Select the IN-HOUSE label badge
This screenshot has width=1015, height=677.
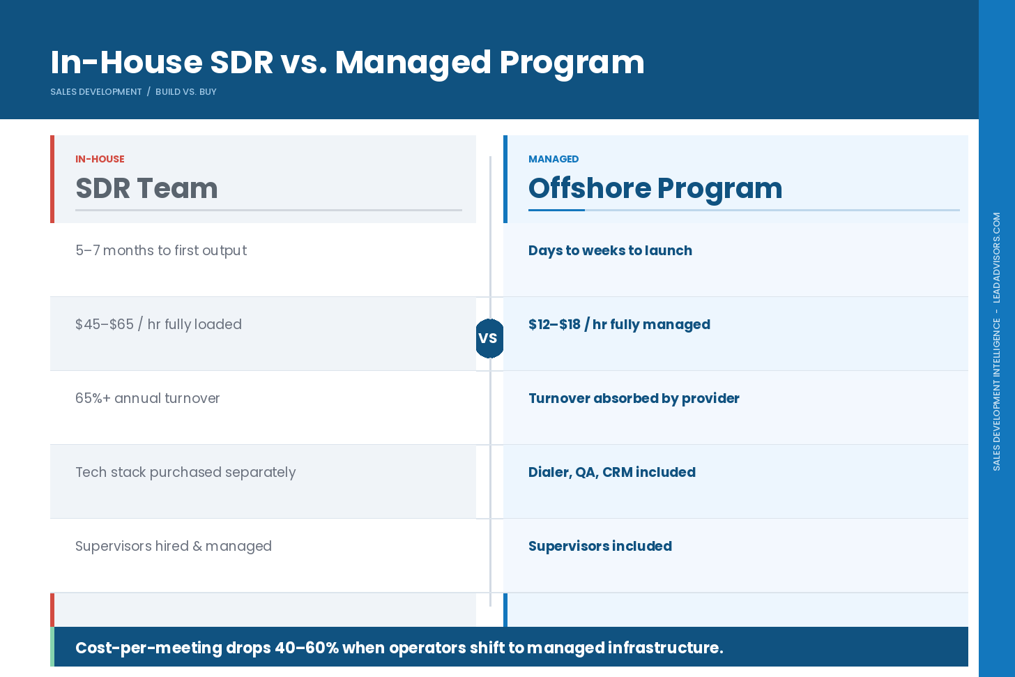click(100, 159)
